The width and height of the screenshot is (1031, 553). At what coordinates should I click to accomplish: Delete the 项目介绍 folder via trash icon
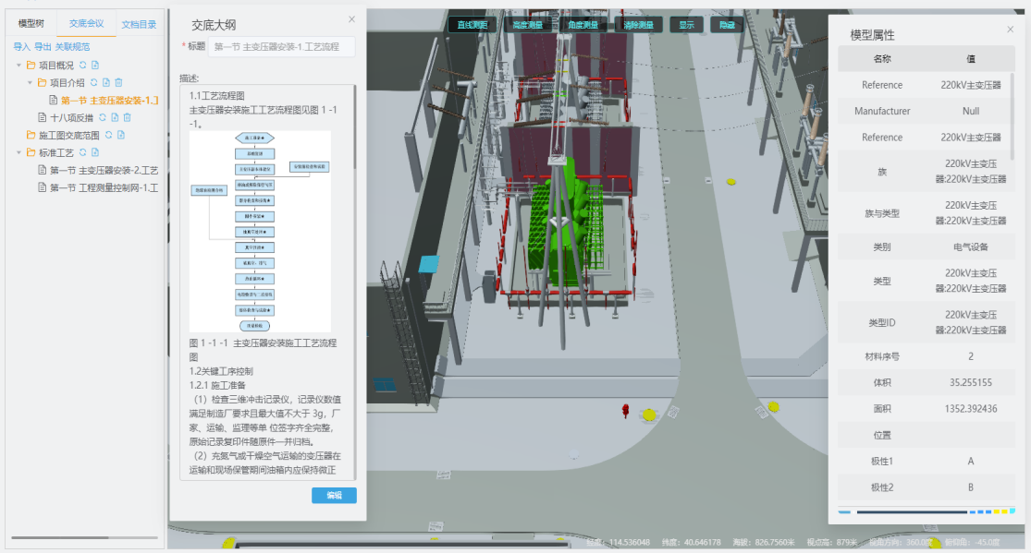click(119, 83)
